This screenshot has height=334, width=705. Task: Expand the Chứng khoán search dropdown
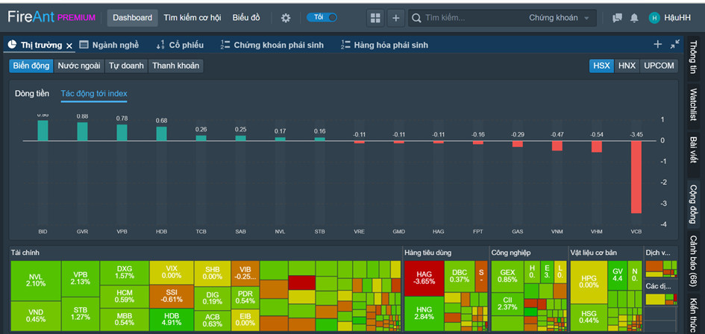click(558, 18)
